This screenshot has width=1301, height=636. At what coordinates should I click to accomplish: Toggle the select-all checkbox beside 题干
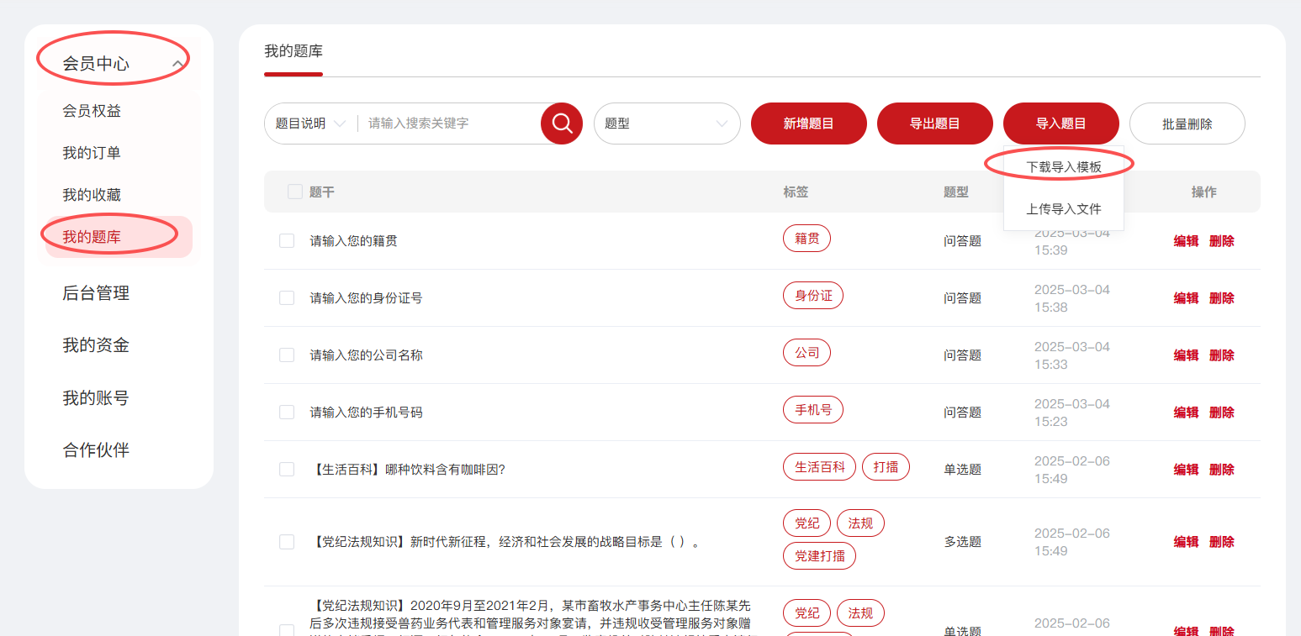click(x=295, y=192)
